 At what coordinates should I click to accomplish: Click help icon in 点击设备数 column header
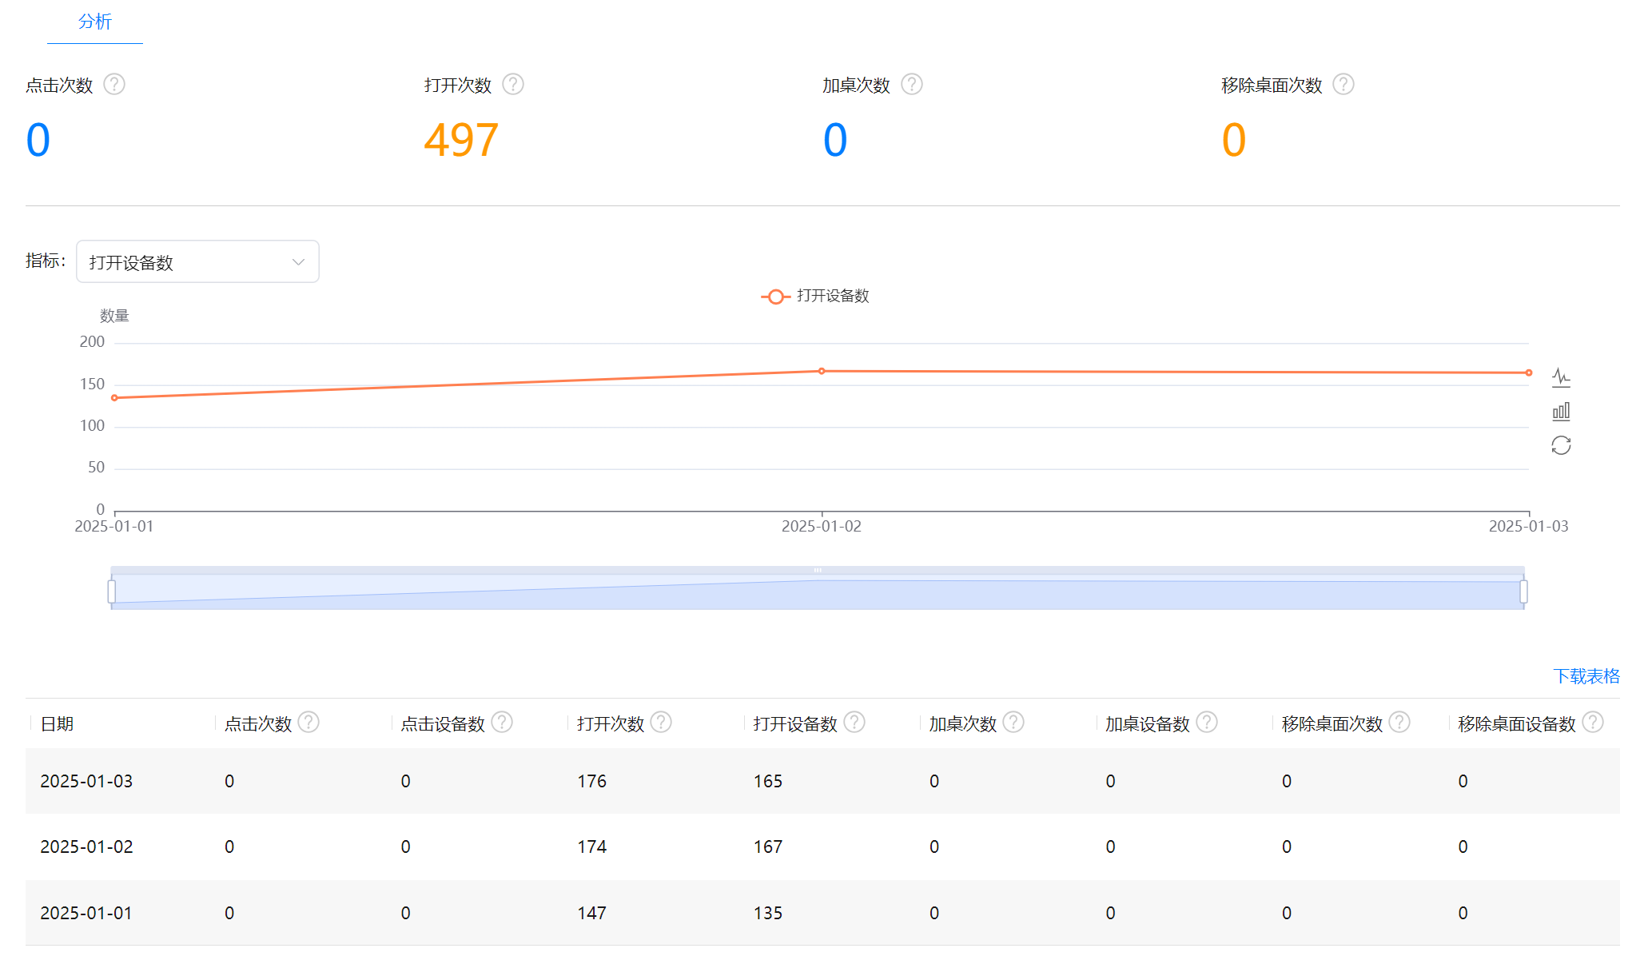(x=502, y=723)
